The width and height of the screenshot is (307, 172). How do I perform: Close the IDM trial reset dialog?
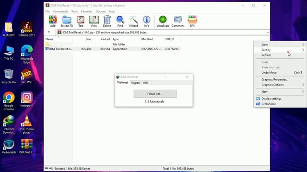point(188,77)
